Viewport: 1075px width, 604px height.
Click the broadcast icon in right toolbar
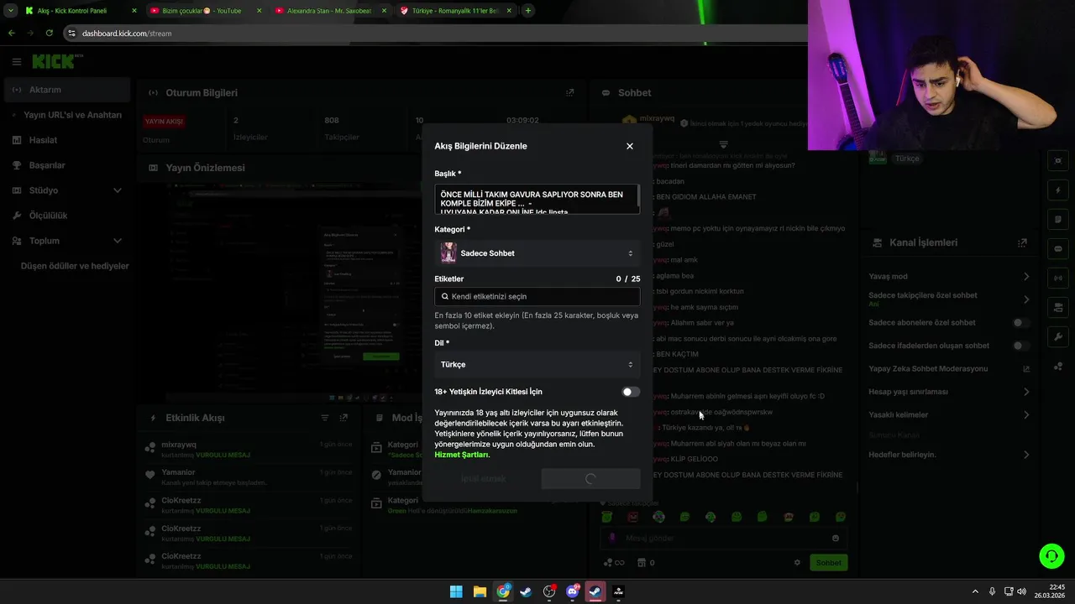[1058, 278]
